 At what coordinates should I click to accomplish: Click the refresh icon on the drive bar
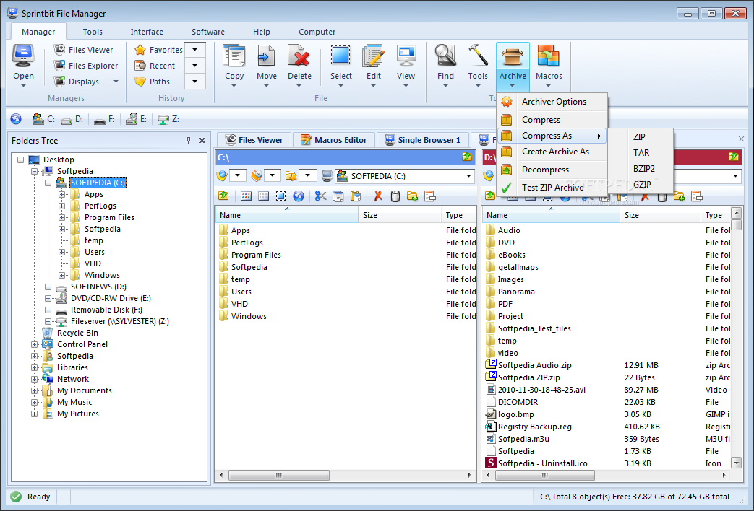pyautogui.click(x=16, y=119)
